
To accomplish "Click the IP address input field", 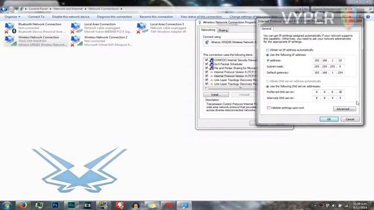I will 328,61.
